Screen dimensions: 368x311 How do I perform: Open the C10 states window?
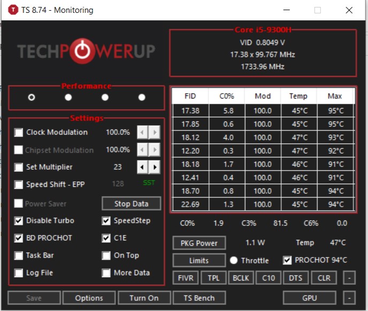(x=269, y=278)
